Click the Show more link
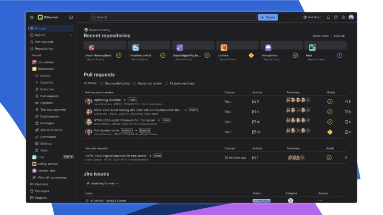Screen dimensions: 383x215 tap(320, 36)
